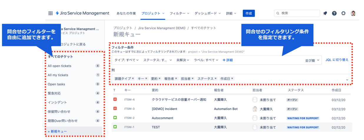
Task: Select the インシデント queue
Action: [x=74, y=102]
